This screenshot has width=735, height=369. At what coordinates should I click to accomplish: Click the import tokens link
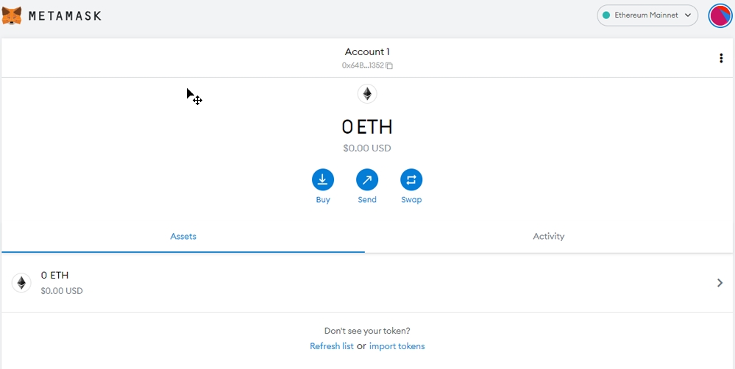click(397, 346)
